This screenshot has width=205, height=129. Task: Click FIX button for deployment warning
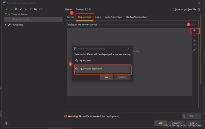[x=191, y=116]
